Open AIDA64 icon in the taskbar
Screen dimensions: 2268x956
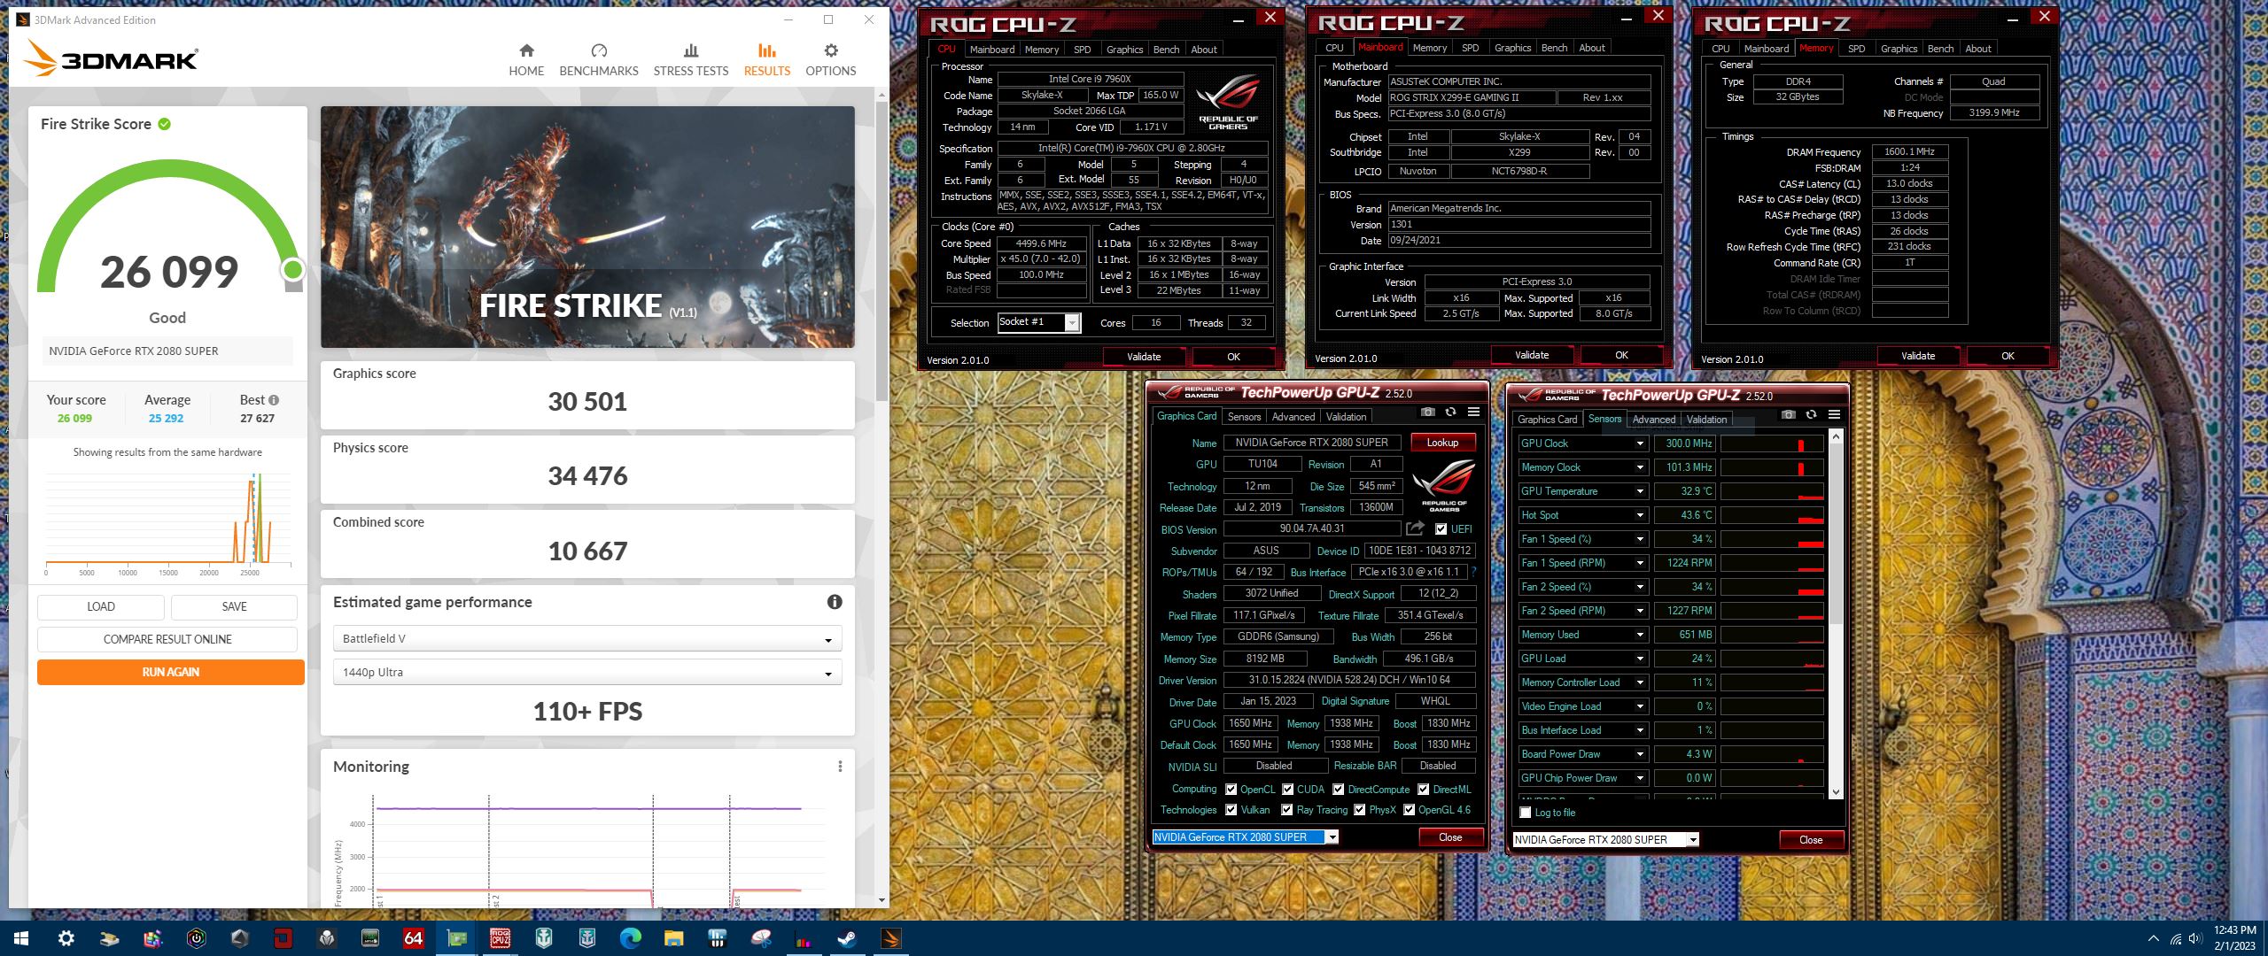click(x=413, y=938)
